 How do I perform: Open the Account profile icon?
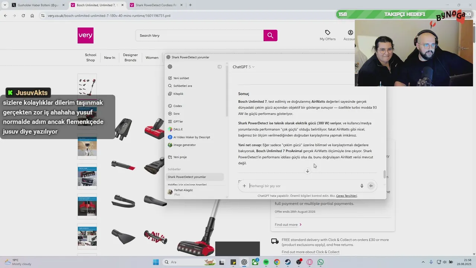pyautogui.click(x=350, y=33)
